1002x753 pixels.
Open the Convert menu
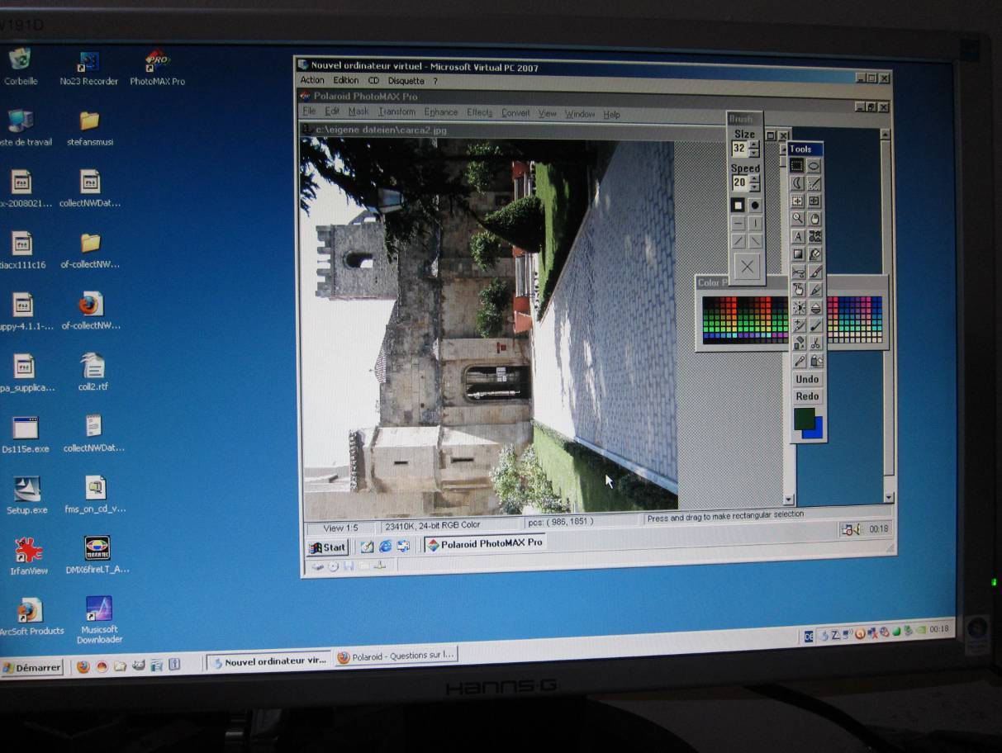[x=516, y=113]
